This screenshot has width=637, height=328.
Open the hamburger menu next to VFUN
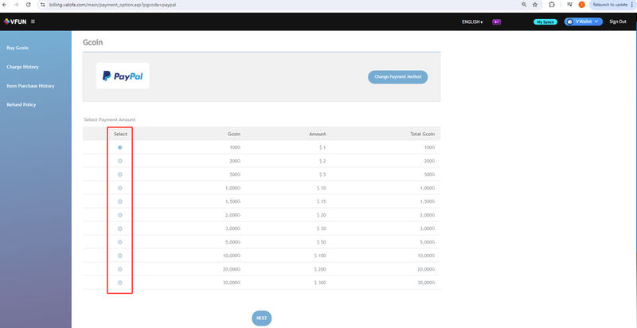coord(33,21)
